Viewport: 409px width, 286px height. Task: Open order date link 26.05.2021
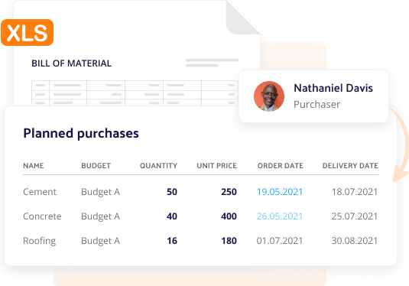(x=280, y=216)
